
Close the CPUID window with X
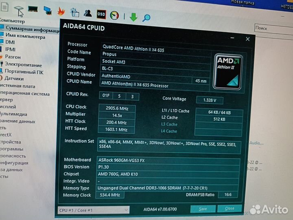click(x=247, y=39)
